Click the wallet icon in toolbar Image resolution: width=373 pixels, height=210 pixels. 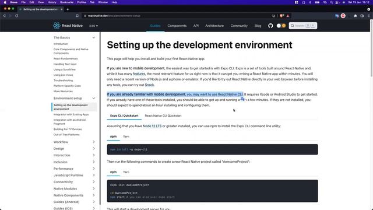(362, 16)
